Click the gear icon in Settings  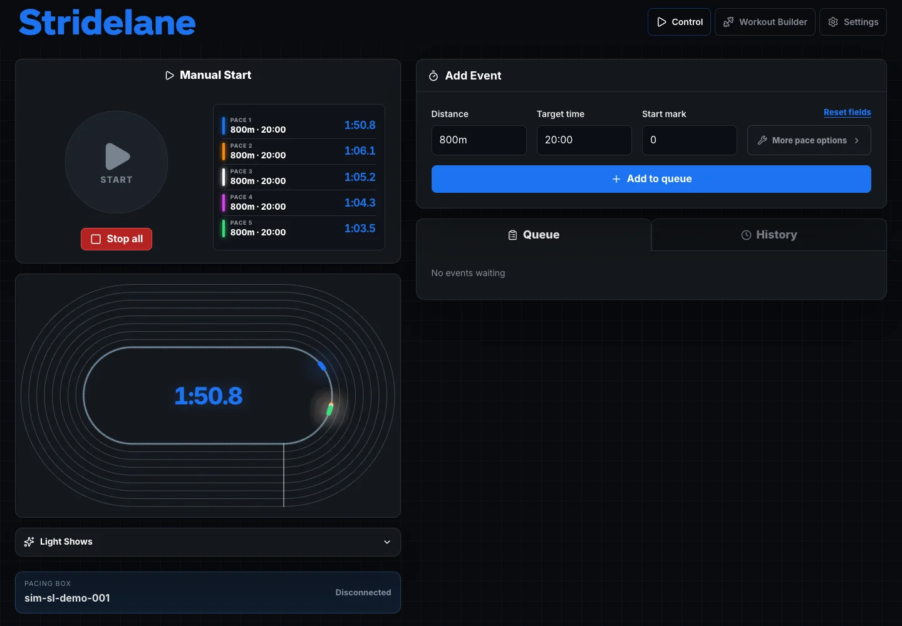(x=833, y=22)
